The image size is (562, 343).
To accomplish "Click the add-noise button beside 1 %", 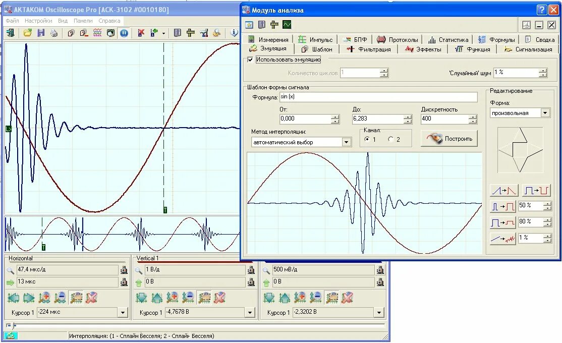I will tap(503, 239).
